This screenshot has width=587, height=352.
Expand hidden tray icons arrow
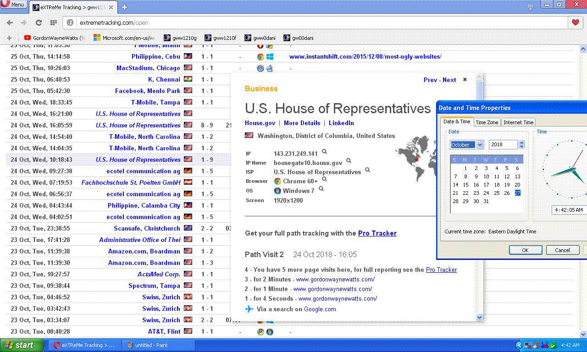point(519,345)
